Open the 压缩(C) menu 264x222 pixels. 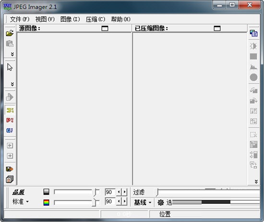(x=96, y=19)
